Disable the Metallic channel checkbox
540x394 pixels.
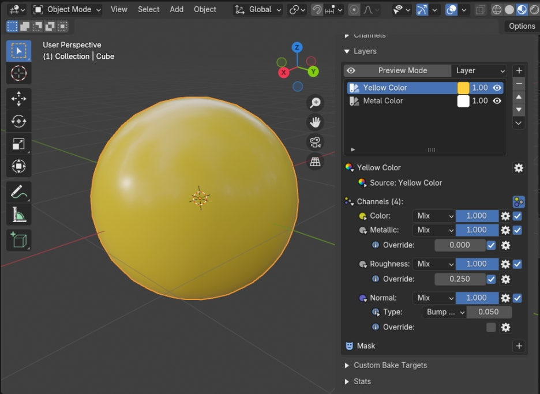click(x=517, y=230)
